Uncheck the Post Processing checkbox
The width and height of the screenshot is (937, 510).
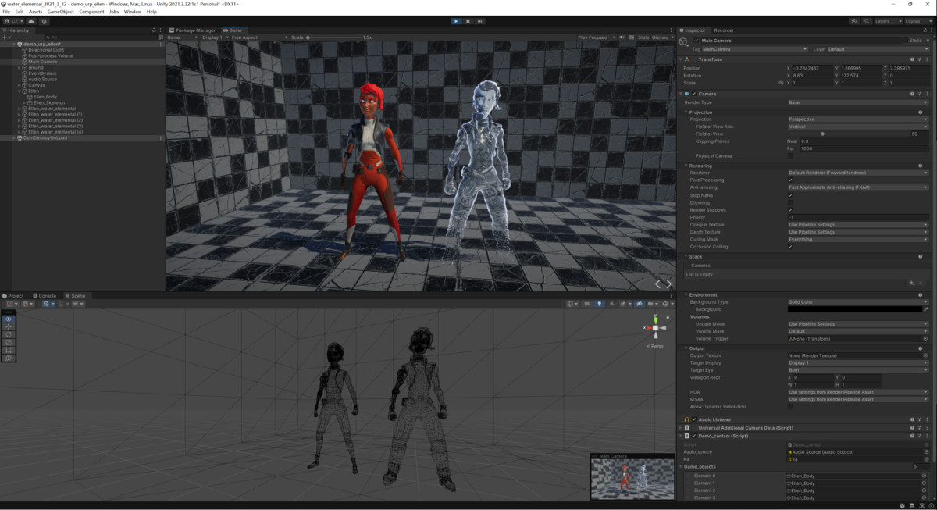(x=790, y=180)
